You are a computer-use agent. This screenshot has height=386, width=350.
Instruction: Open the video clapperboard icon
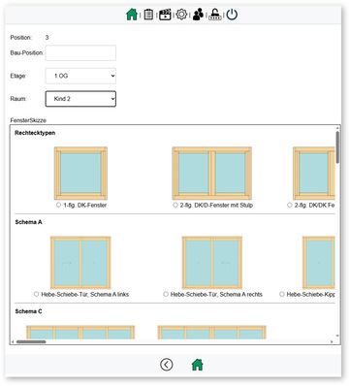(x=165, y=15)
